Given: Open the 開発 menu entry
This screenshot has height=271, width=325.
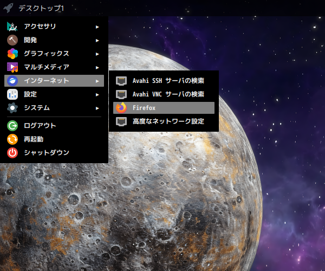Looking at the screenshot, I should coord(54,40).
